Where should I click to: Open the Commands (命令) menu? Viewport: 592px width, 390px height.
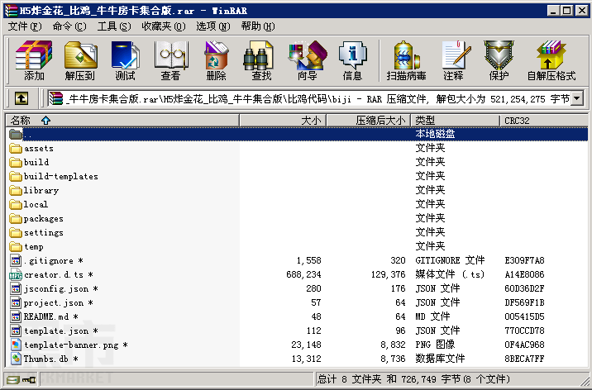tap(69, 26)
